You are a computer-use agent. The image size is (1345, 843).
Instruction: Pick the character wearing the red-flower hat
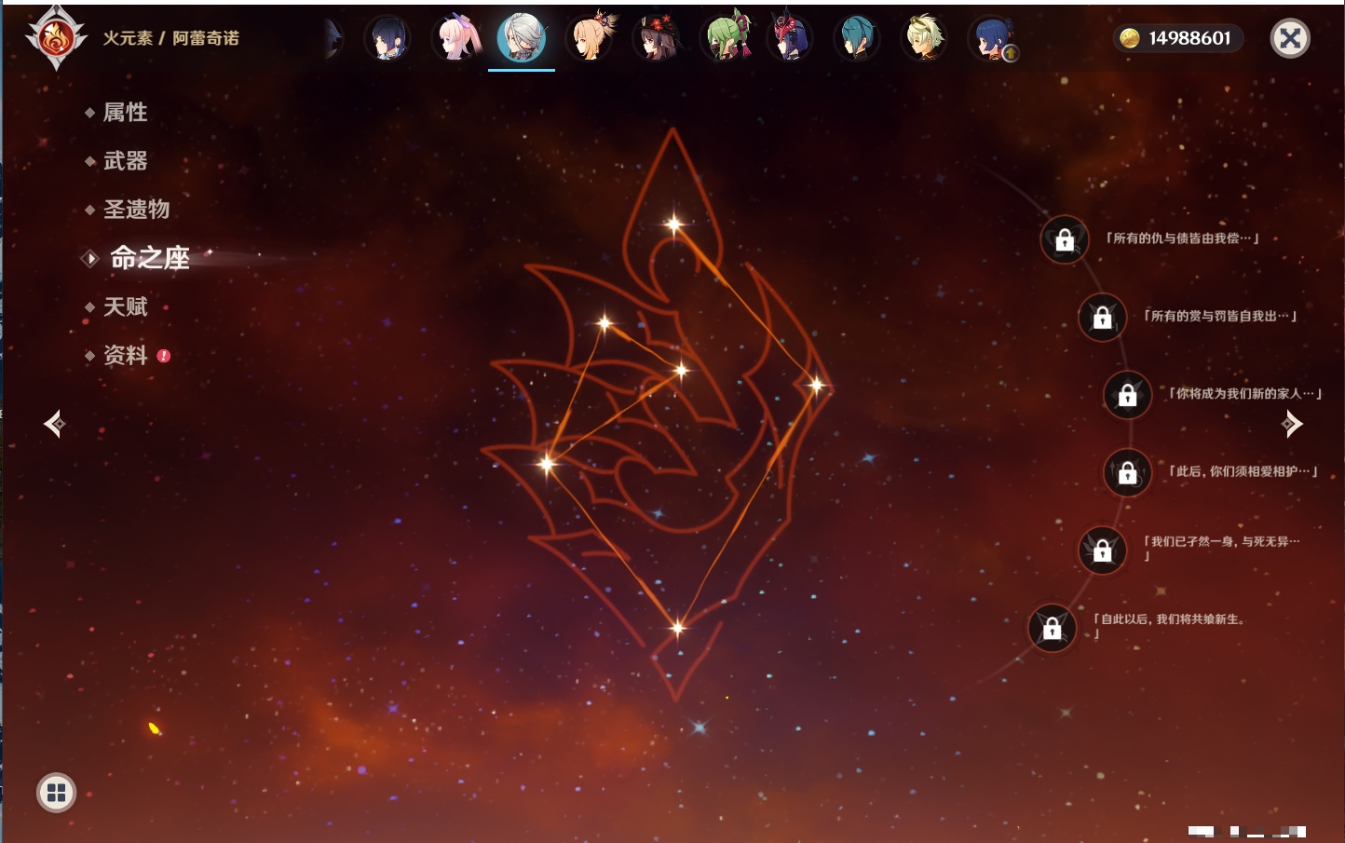coord(658,38)
